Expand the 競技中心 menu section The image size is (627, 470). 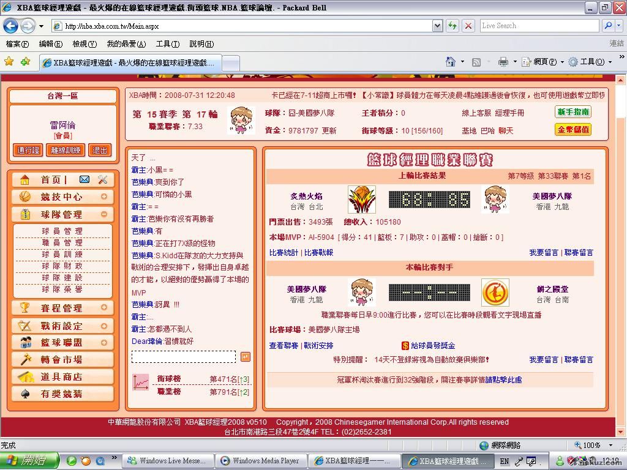point(104,197)
